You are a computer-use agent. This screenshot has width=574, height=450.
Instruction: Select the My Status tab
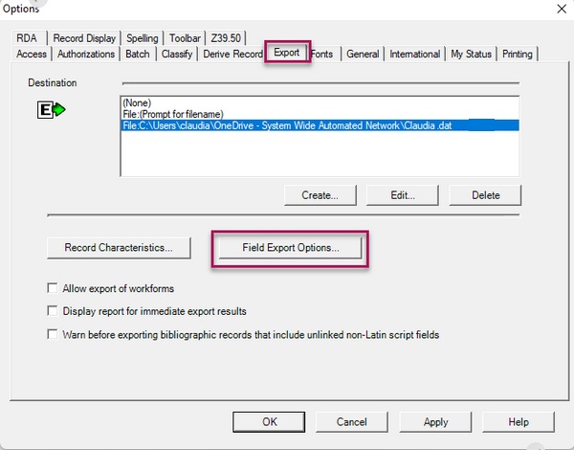pos(471,54)
